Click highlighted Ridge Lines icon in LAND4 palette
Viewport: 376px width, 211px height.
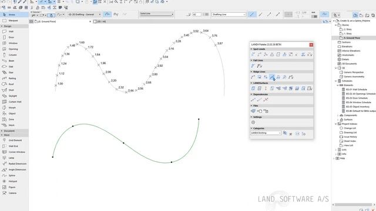272,77
